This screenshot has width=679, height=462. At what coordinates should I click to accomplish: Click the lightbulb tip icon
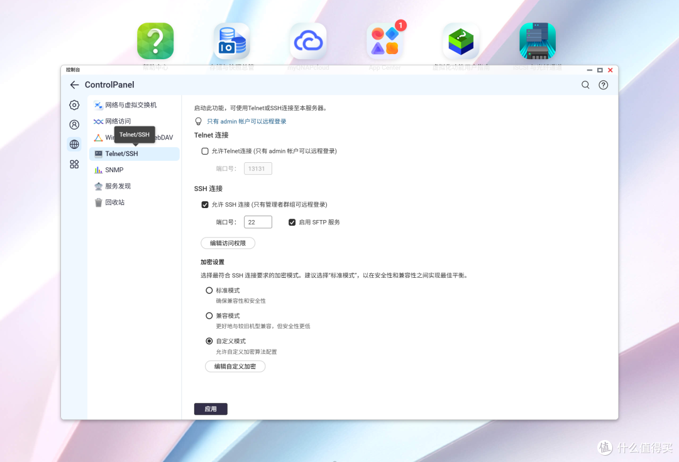click(198, 122)
